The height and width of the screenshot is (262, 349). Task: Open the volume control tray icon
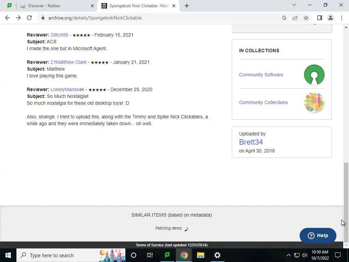[305, 255]
